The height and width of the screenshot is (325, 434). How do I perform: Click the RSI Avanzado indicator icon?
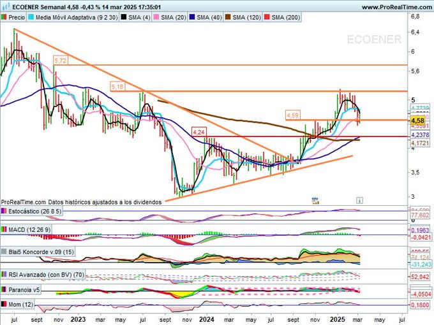(x=4, y=275)
